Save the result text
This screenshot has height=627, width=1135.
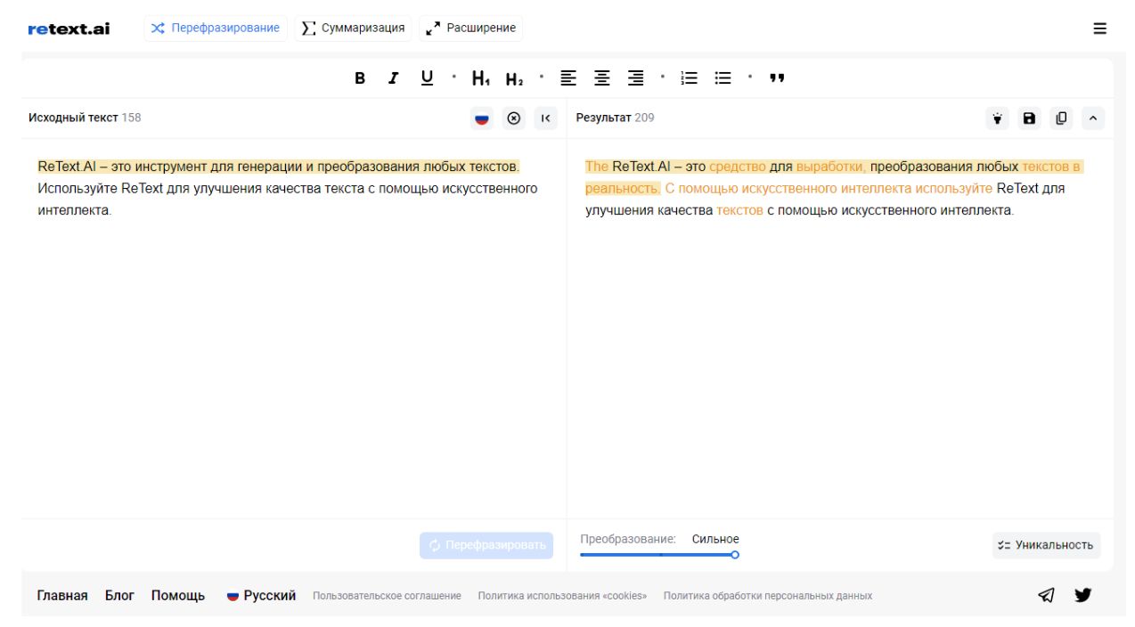click(x=1029, y=118)
